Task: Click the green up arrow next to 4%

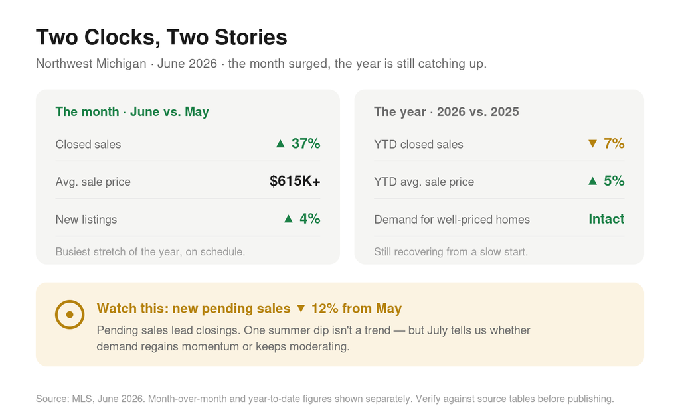Action: pyautogui.click(x=288, y=219)
